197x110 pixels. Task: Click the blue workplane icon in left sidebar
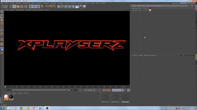coord(2,49)
